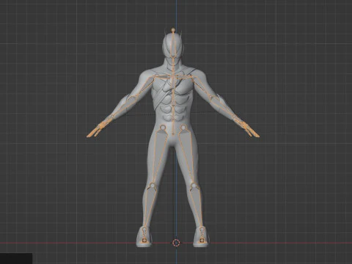Image resolution: width=352 pixels, height=264 pixels.
Task: Select the knee joint sphere on the viewer's left leg
Action: tap(153, 186)
